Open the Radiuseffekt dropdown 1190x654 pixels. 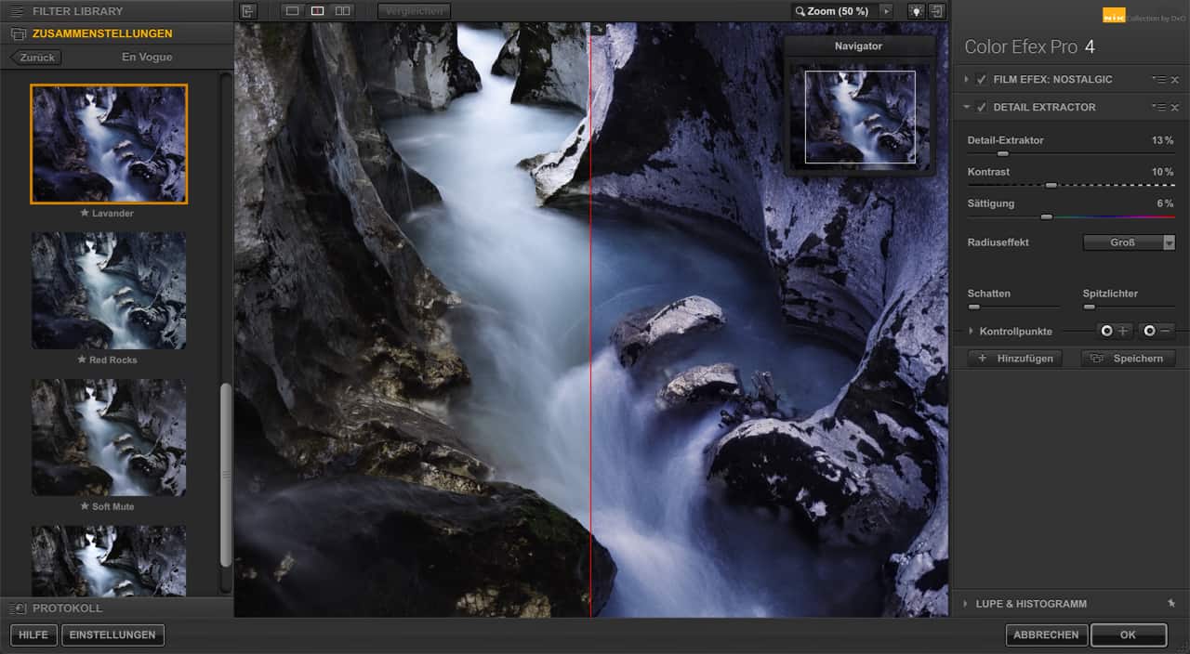(1129, 242)
